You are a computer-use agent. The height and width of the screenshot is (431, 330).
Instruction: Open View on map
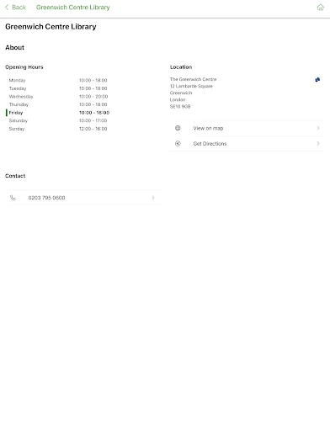click(x=247, y=128)
